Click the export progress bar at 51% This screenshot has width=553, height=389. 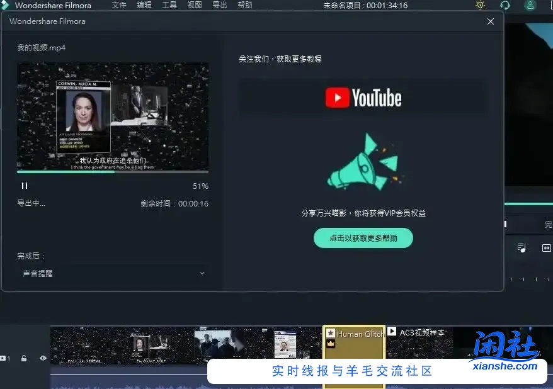click(113, 172)
